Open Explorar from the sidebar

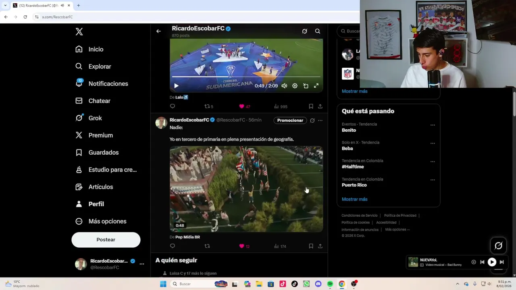point(93,66)
